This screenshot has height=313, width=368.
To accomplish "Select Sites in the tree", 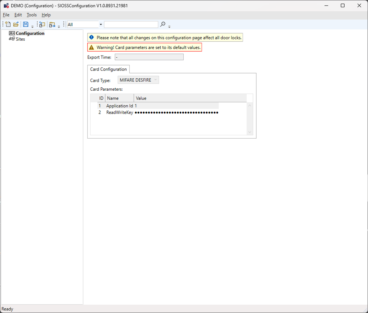I will click(x=20, y=39).
